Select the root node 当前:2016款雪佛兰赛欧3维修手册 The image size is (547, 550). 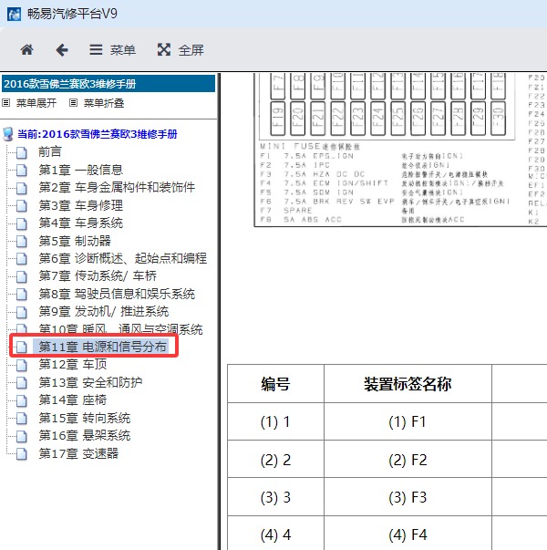click(x=98, y=134)
